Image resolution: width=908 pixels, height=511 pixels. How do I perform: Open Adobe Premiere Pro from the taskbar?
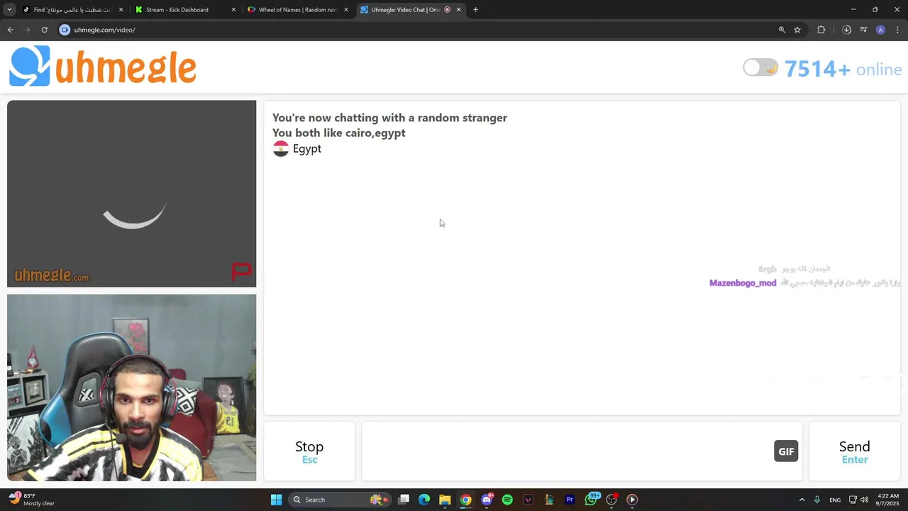(570, 500)
